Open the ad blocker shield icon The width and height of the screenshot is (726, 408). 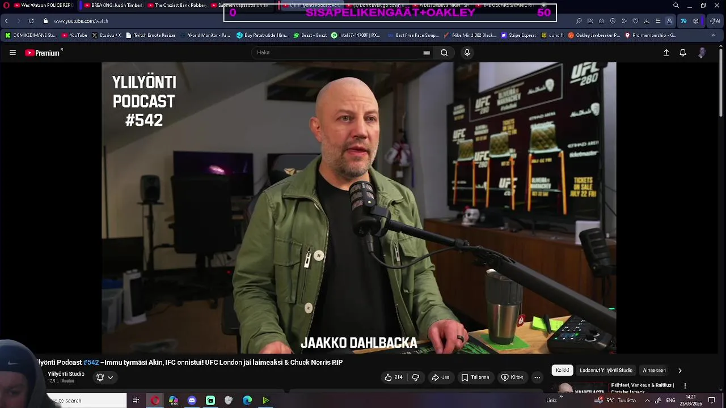pos(613,21)
